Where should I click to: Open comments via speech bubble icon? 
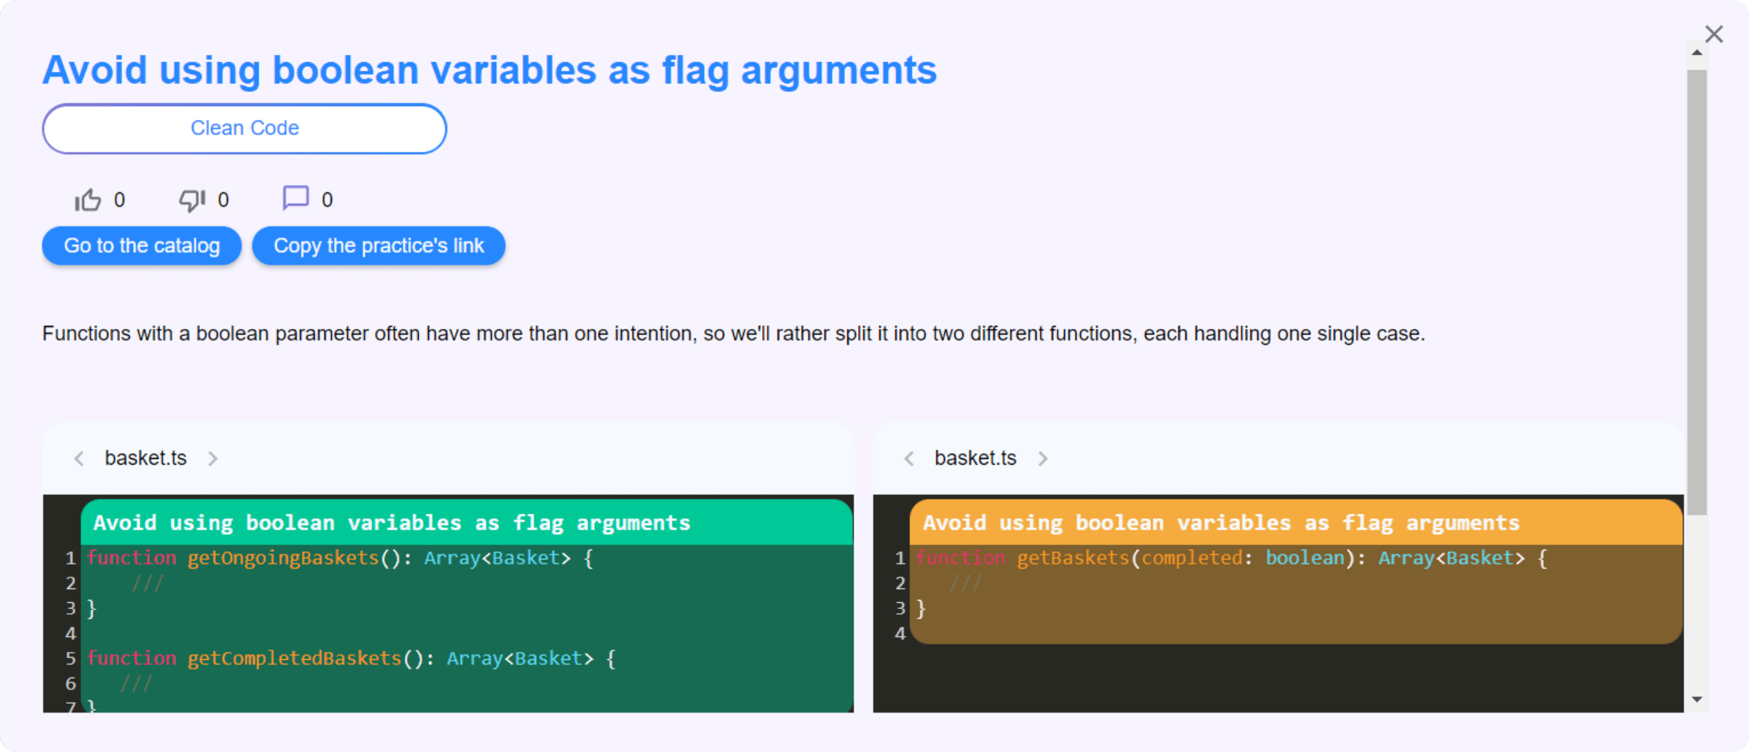tap(295, 198)
